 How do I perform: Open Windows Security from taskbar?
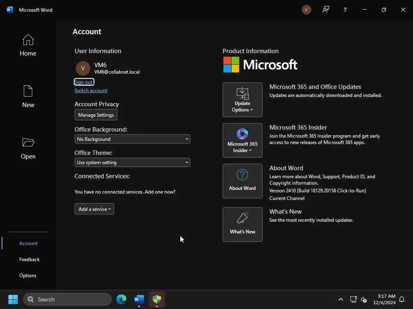[x=157, y=299]
